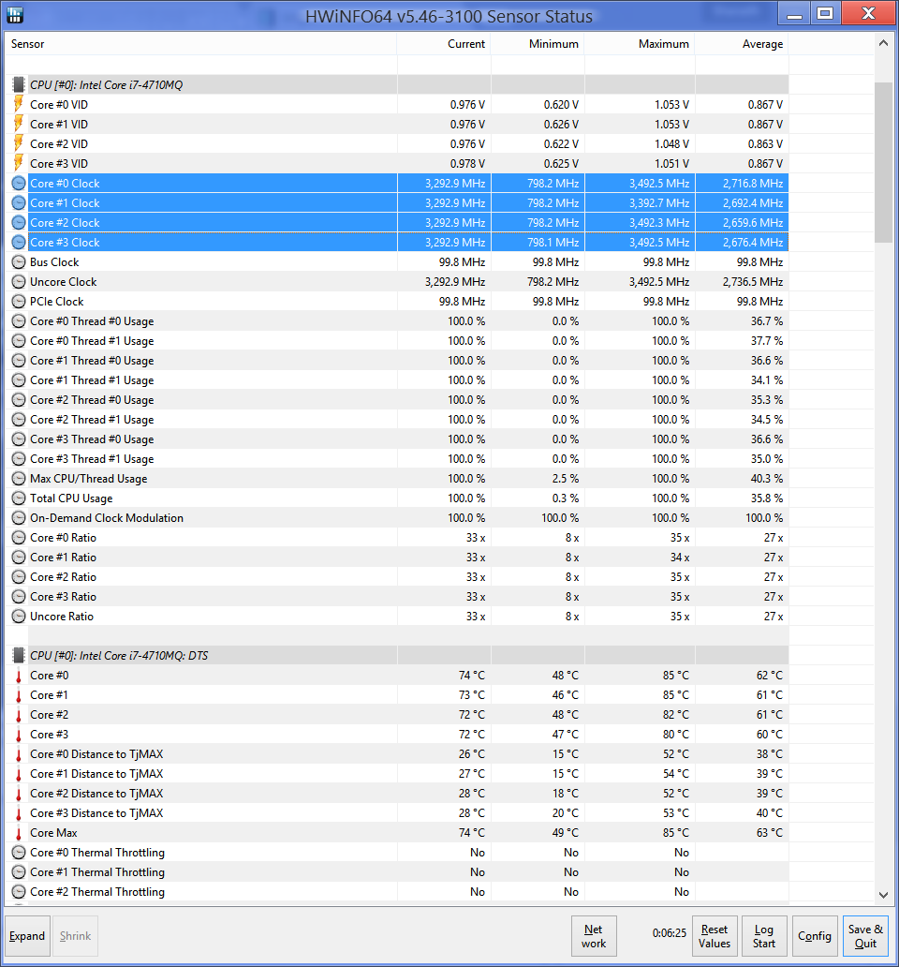Click the clock icon next to Bus Clock
This screenshot has height=967, width=899.
19,262
